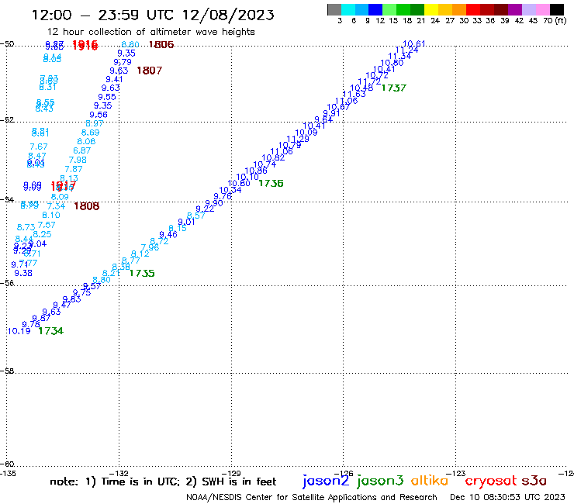Viewport: 574px width, 504px height.
Task: Select the 9.56 wave height reading
Action: tap(99, 115)
